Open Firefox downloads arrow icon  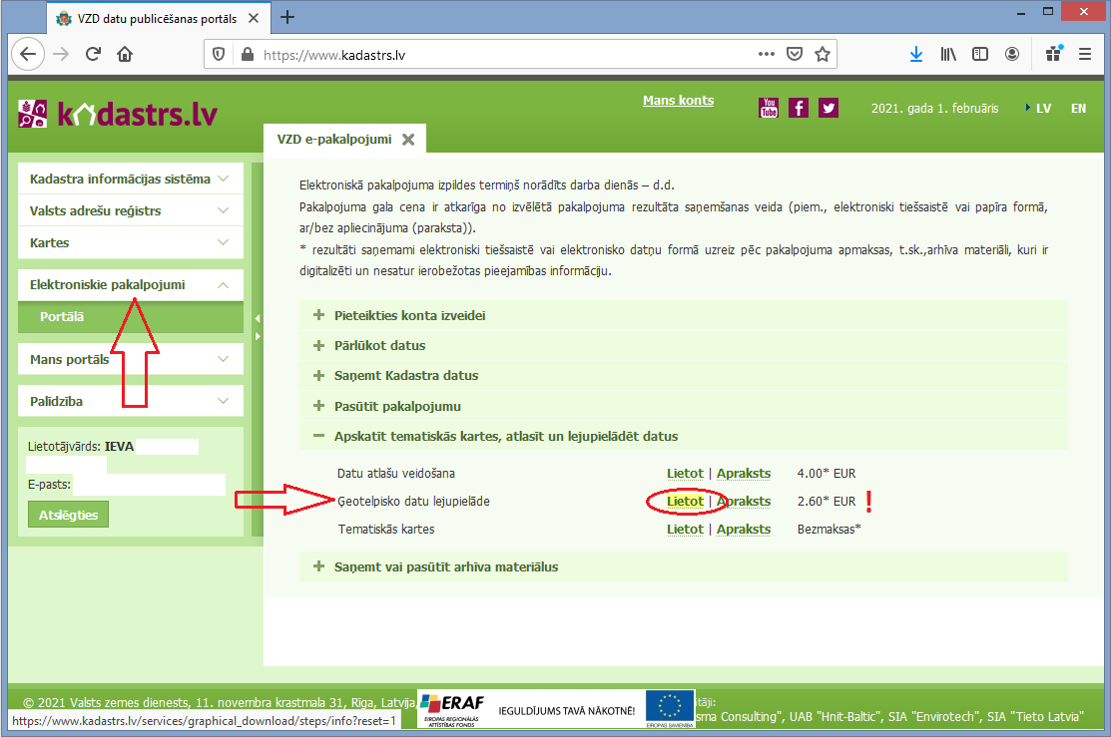(916, 55)
